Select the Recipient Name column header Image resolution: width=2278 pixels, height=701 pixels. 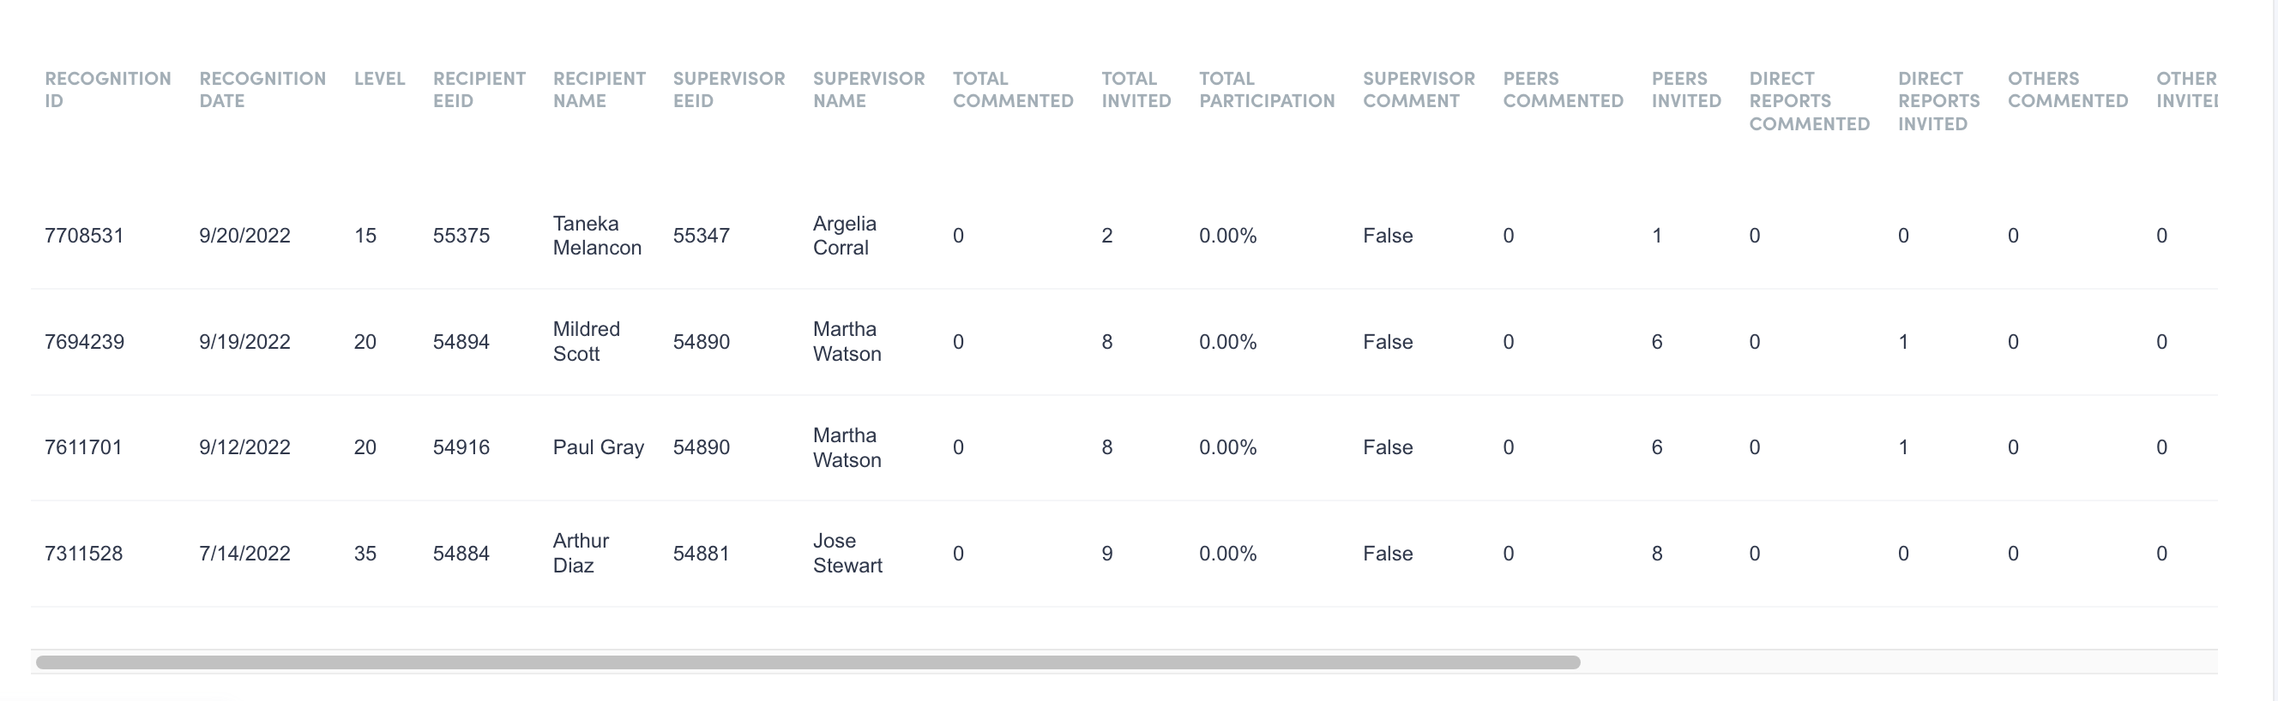click(599, 89)
